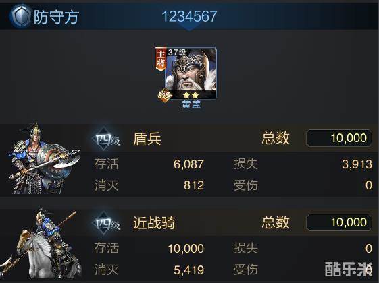Click the two gold stars rating
This screenshot has height=283, width=379.
pos(191,95)
